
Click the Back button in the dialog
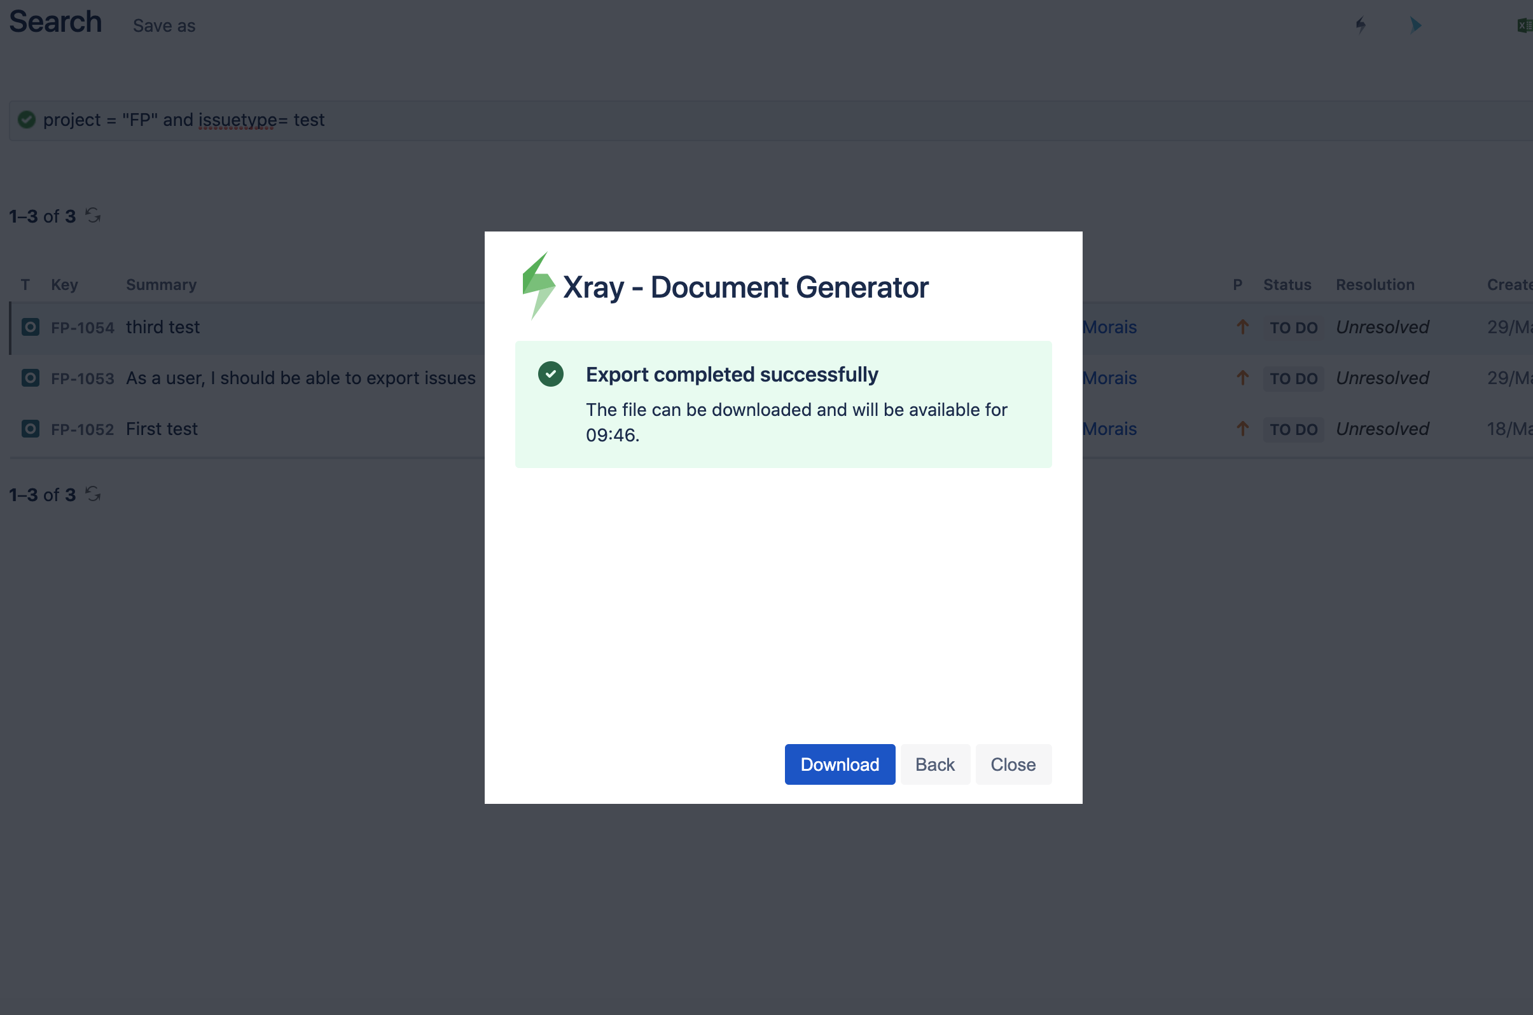click(935, 764)
